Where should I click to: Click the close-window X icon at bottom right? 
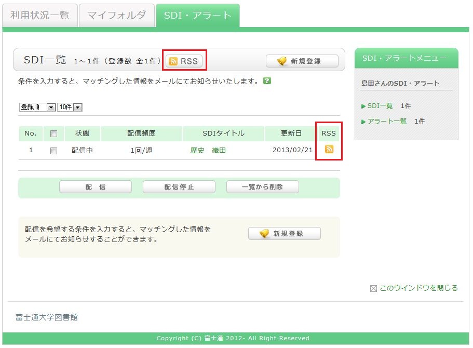coord(373,288)
